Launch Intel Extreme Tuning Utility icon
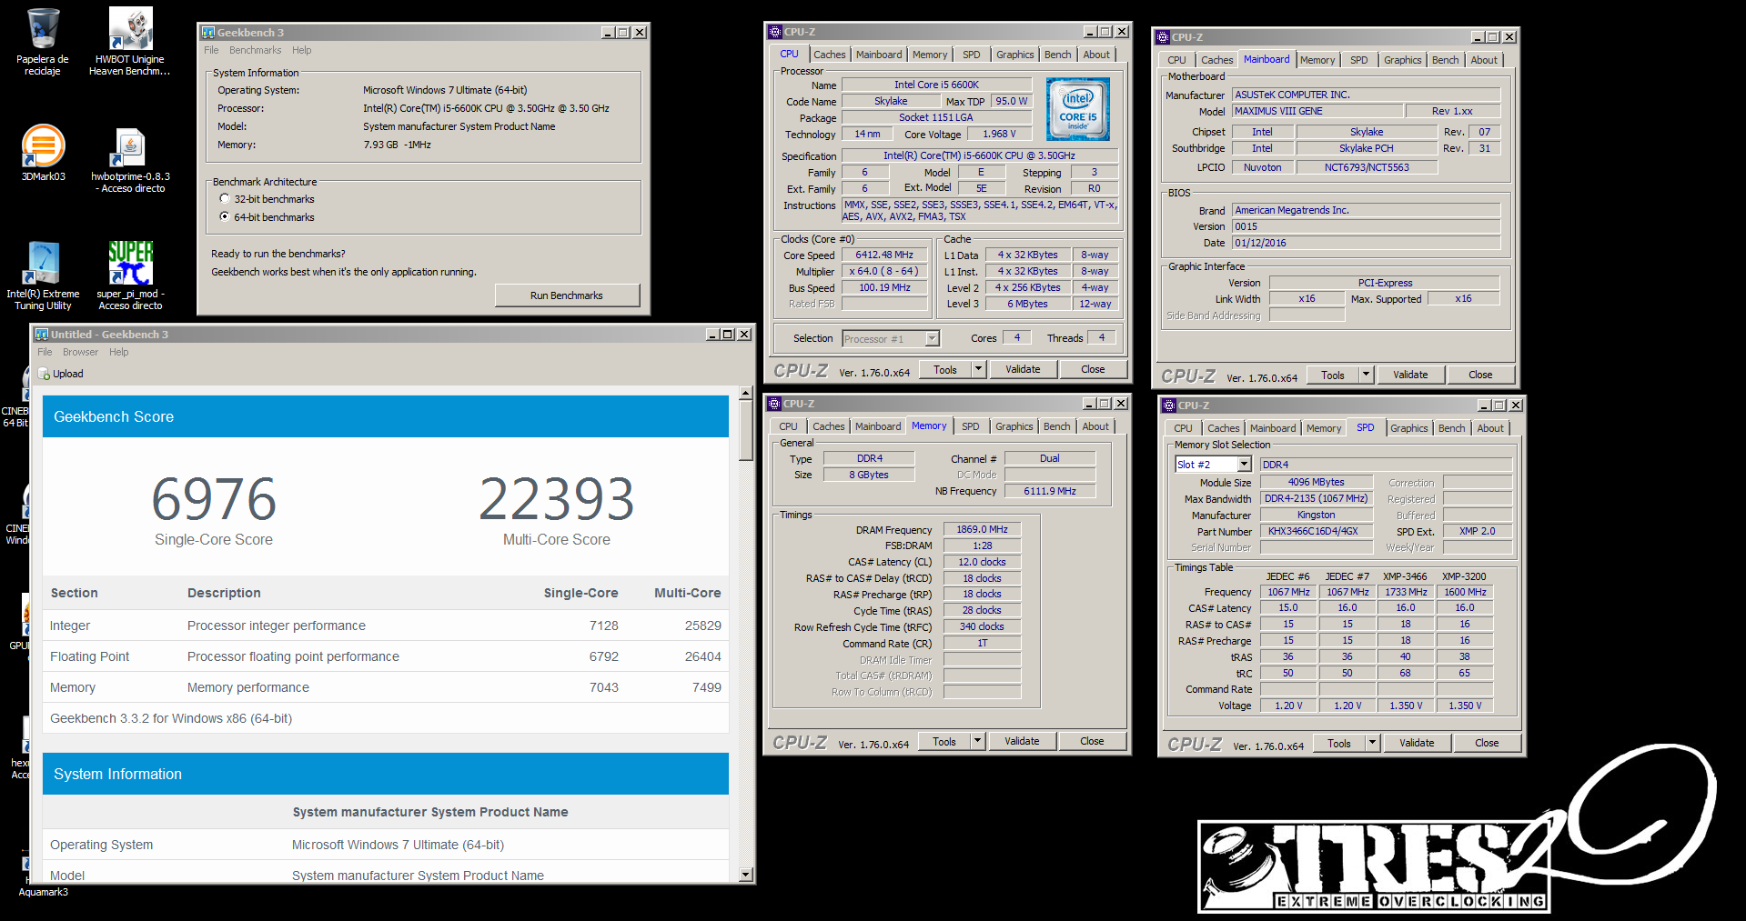 [43, 275]
